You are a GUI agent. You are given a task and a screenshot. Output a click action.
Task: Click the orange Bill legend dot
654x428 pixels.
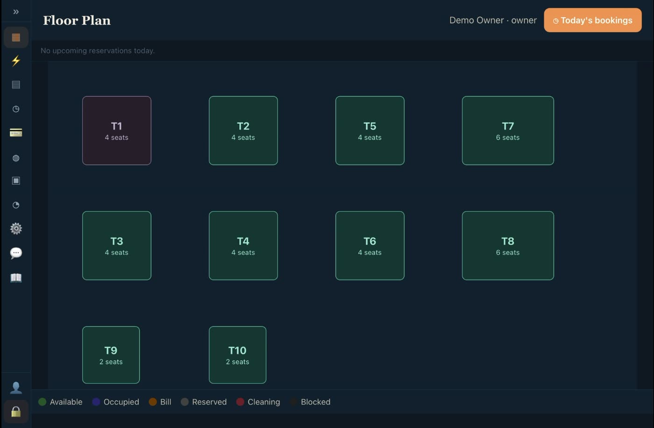coord(153,402)
